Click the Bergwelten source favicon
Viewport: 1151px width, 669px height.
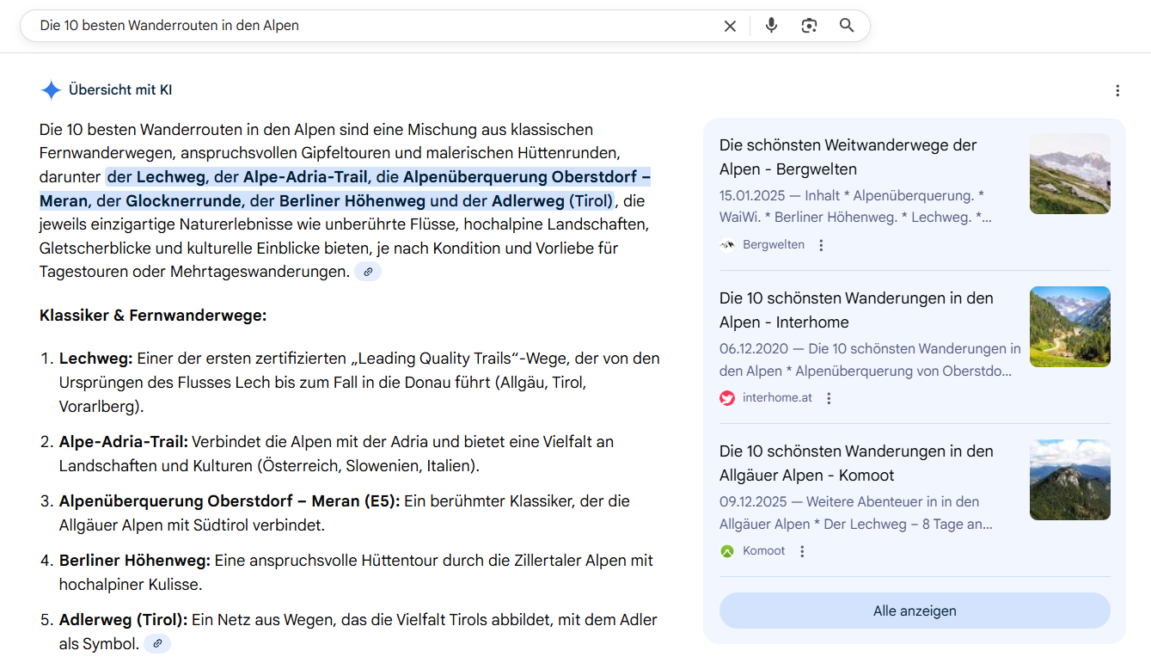click(727, 245)
